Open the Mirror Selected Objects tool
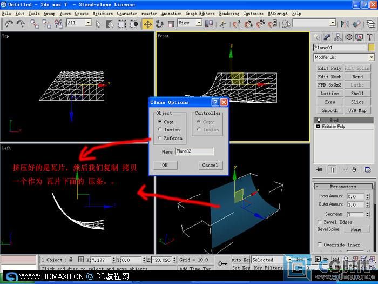 (345, 24)
